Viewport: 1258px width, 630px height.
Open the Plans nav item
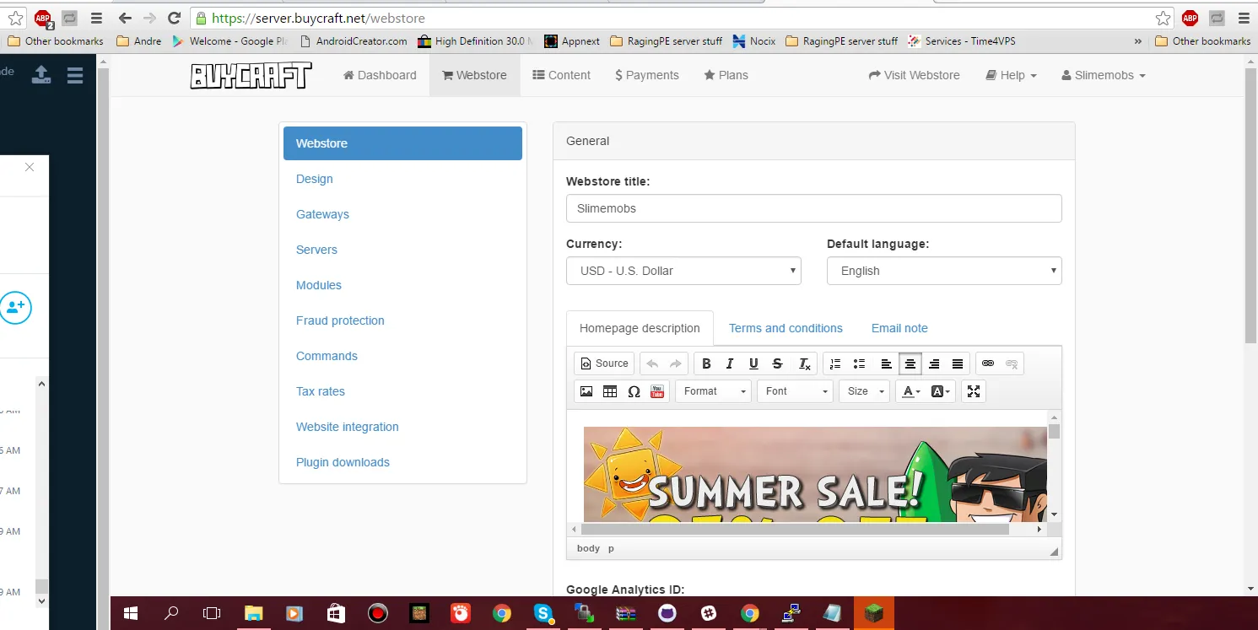[726, 75]
